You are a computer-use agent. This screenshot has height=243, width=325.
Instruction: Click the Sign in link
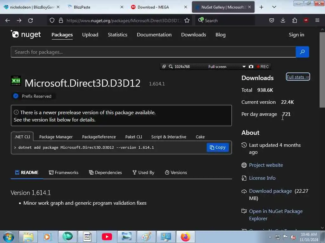296,35
